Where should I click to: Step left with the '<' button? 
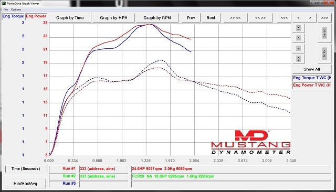298,18
